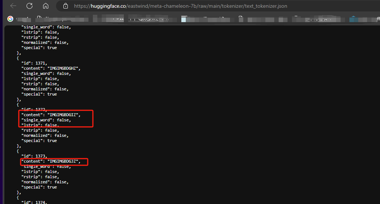The height and width of the screenshot is (204, 380).
Task: Open the browser home page icon
Action: pyautogui.click(x=46, y=6)
